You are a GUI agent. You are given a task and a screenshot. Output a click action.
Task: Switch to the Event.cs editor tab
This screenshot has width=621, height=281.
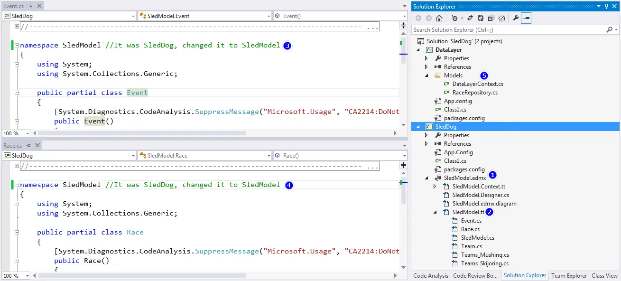click(x=13, y=6)
